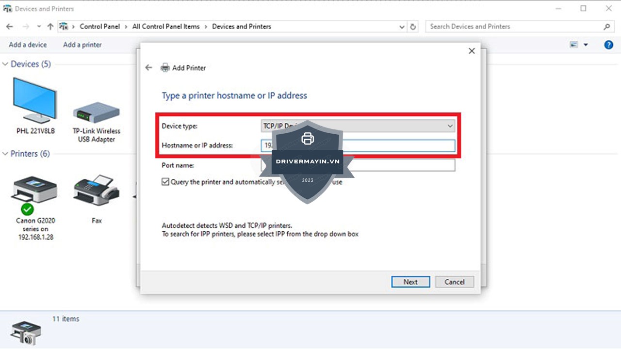Select the Canon G2020 series printer icon
Screen dimensions: 621x349
[x=34, y=190]
